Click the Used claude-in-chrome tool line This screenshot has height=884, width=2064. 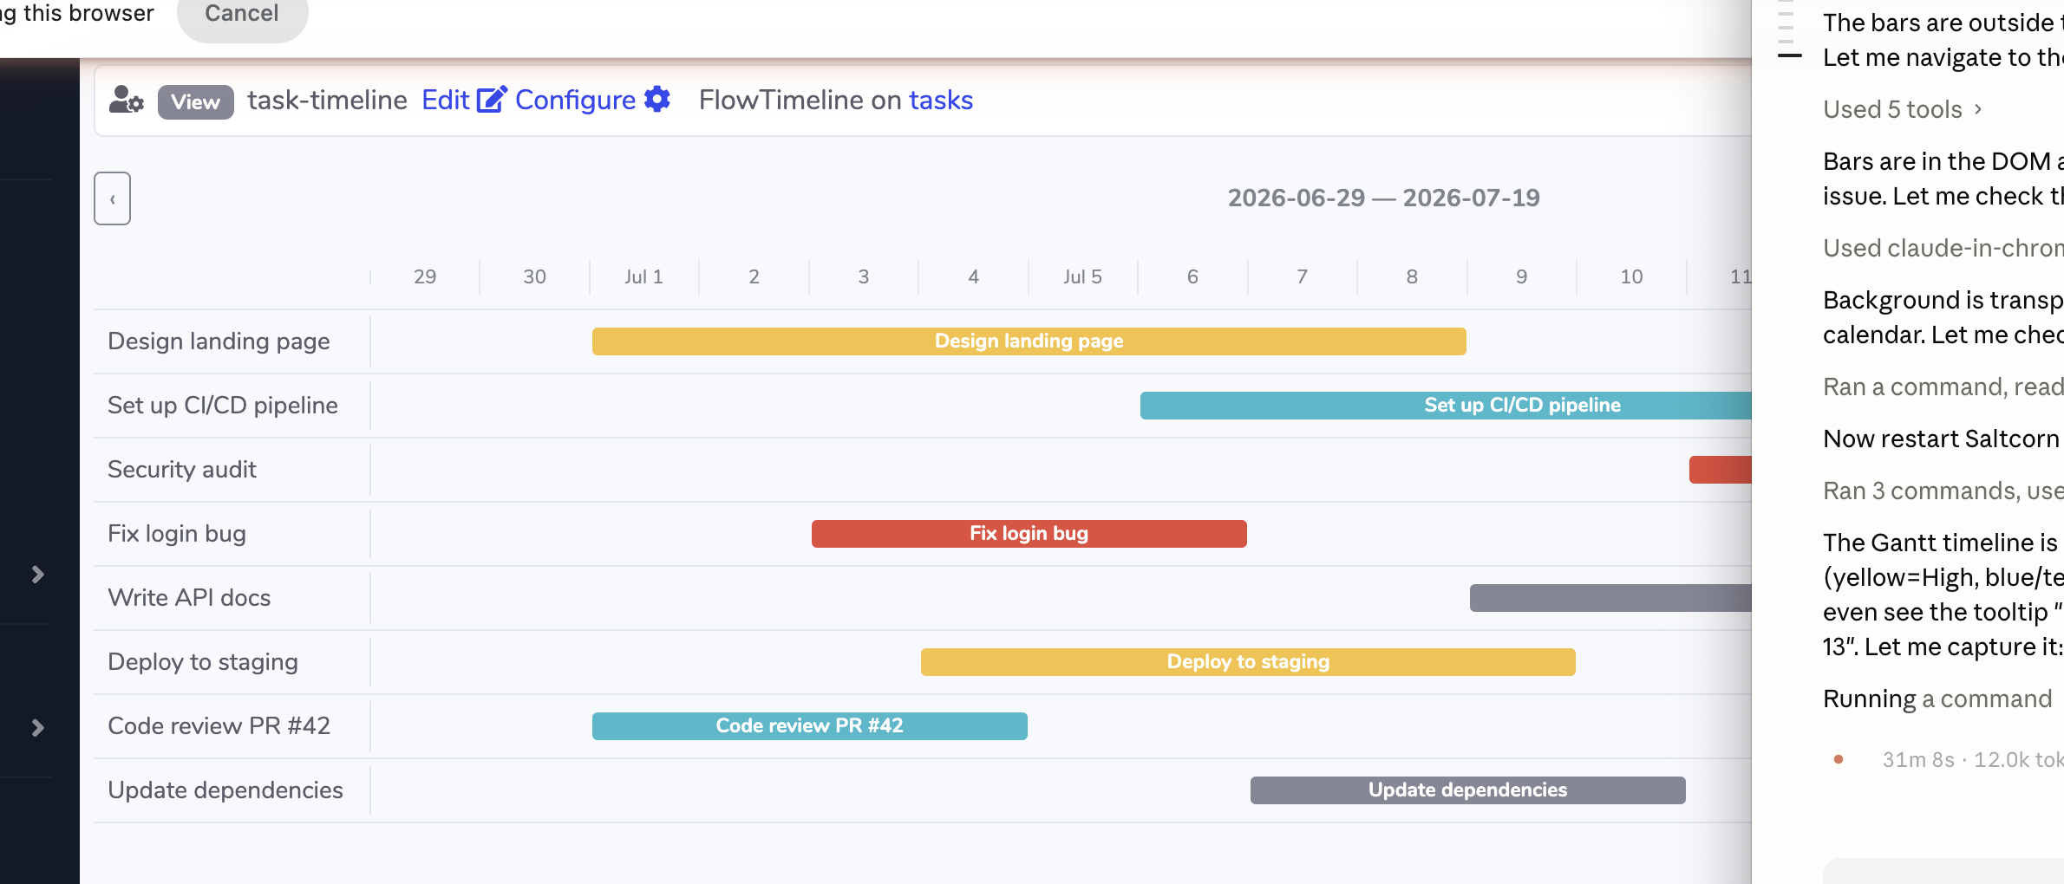point(1943,248)
